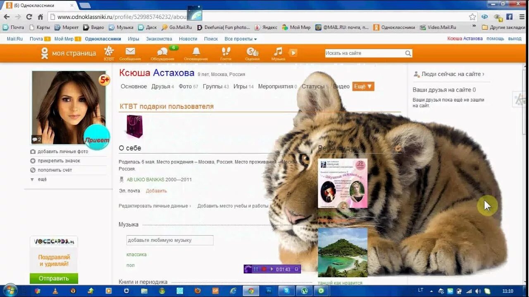Open the Фото profile tab
Image resolution: width=529 pixels, height=297 pixels.
click(188, 87)
